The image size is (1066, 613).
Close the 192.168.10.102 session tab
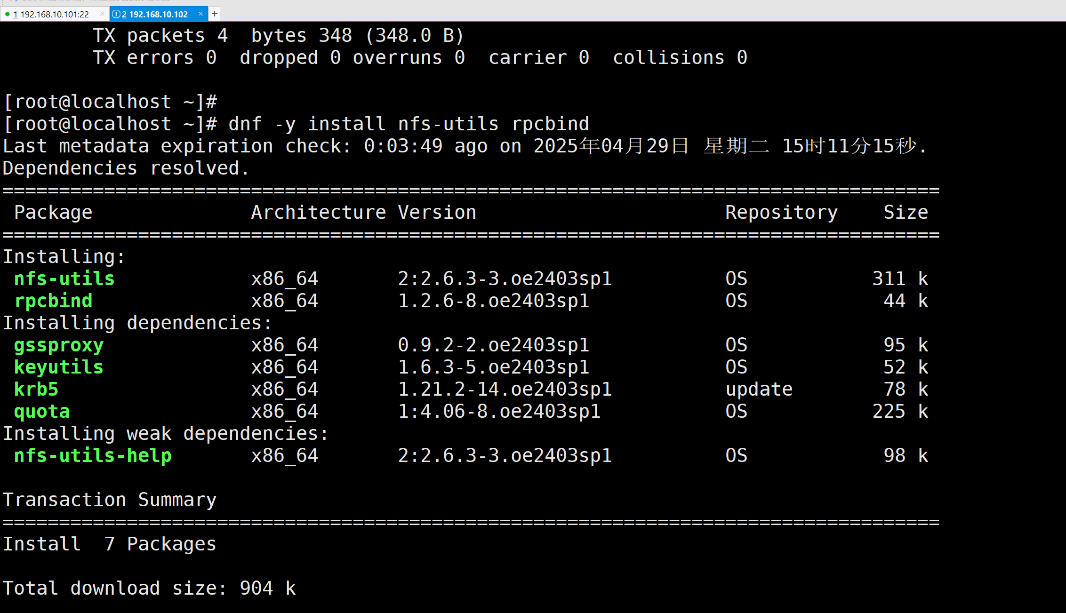coord(200,14)
